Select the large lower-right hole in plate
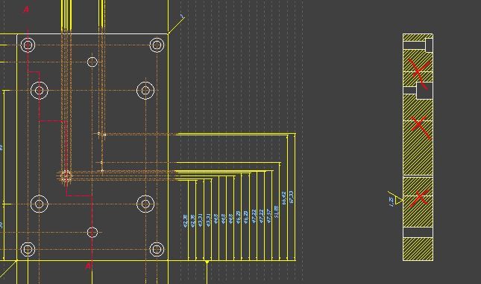The height and width of the screenshot is (284, 481). (x=145, y=204)
